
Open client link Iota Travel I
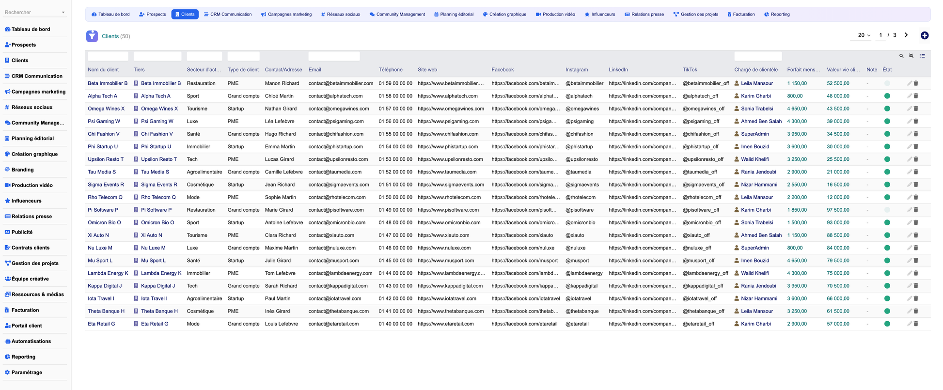tap(101, 298)
